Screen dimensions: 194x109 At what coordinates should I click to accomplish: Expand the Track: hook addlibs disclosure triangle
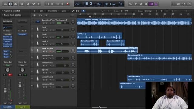pyautogui.click(x=2, y=15)
